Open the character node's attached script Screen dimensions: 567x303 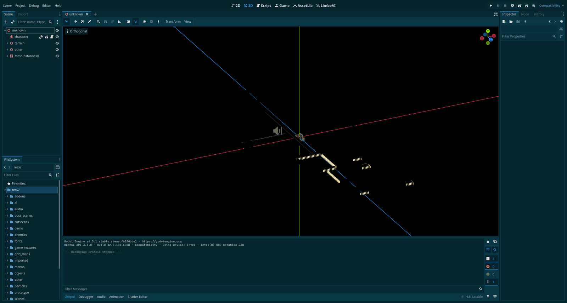pyautogui.click(x=52, y=37)
